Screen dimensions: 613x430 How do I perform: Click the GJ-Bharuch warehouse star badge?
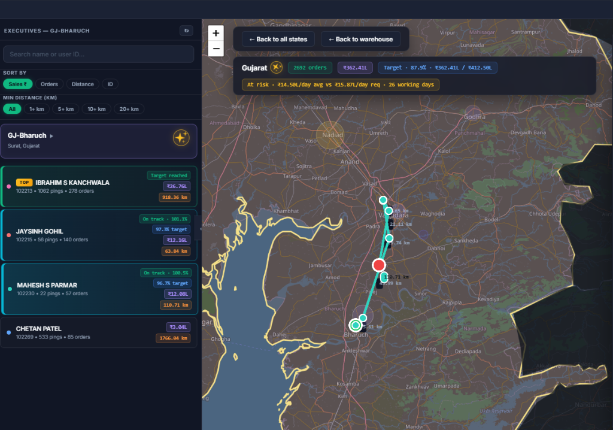point(181,138)
